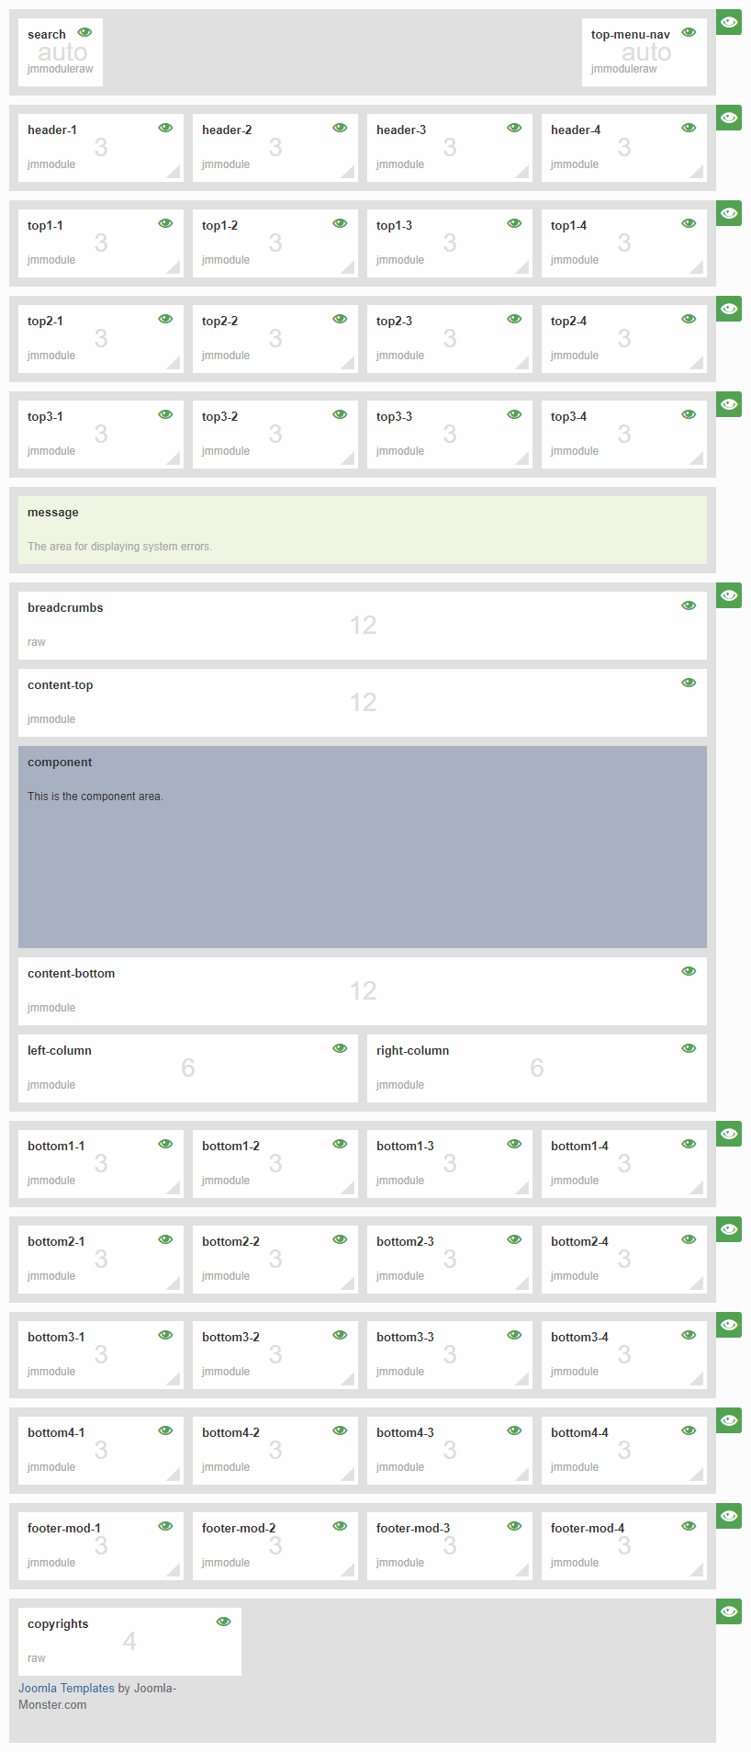Click the message area block

click(363, 530)
